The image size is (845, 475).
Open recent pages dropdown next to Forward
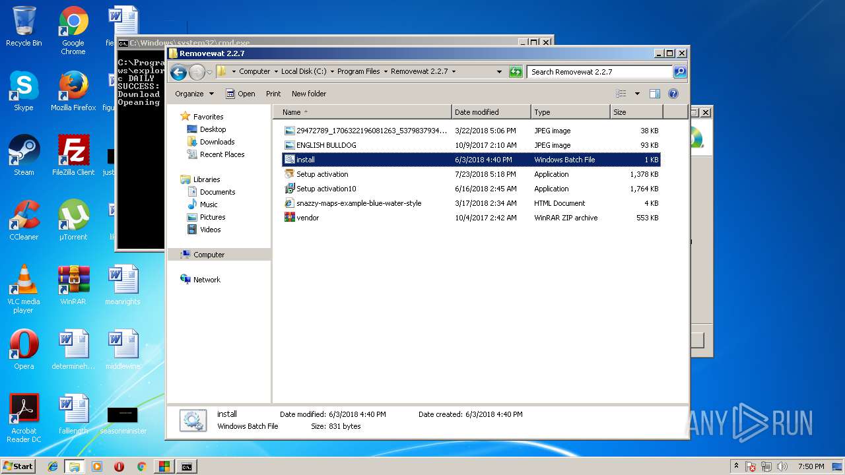[x=209, y=72]
